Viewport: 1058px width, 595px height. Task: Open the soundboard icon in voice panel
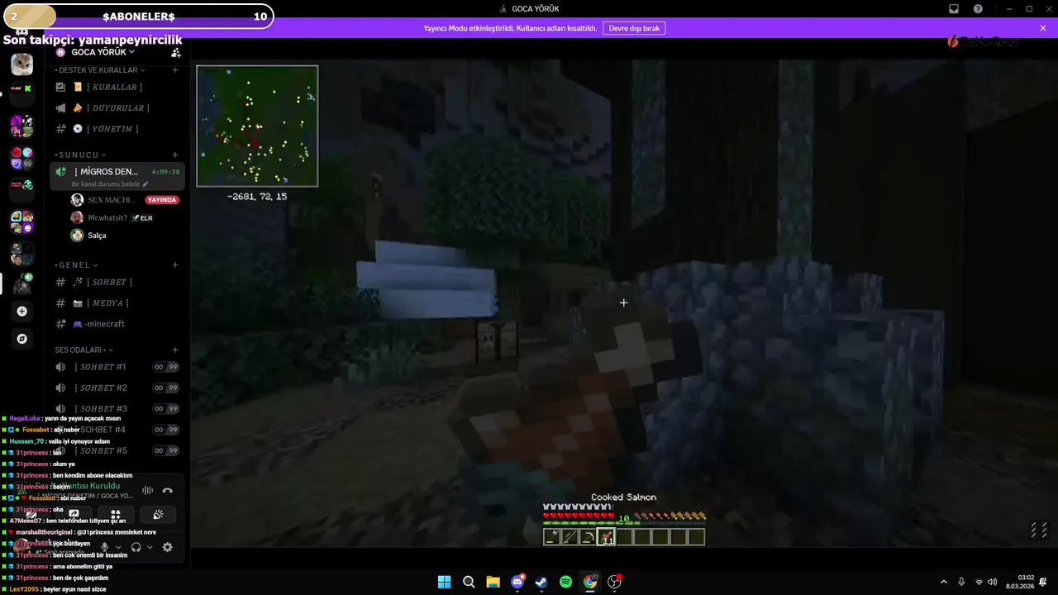point(158,514)
